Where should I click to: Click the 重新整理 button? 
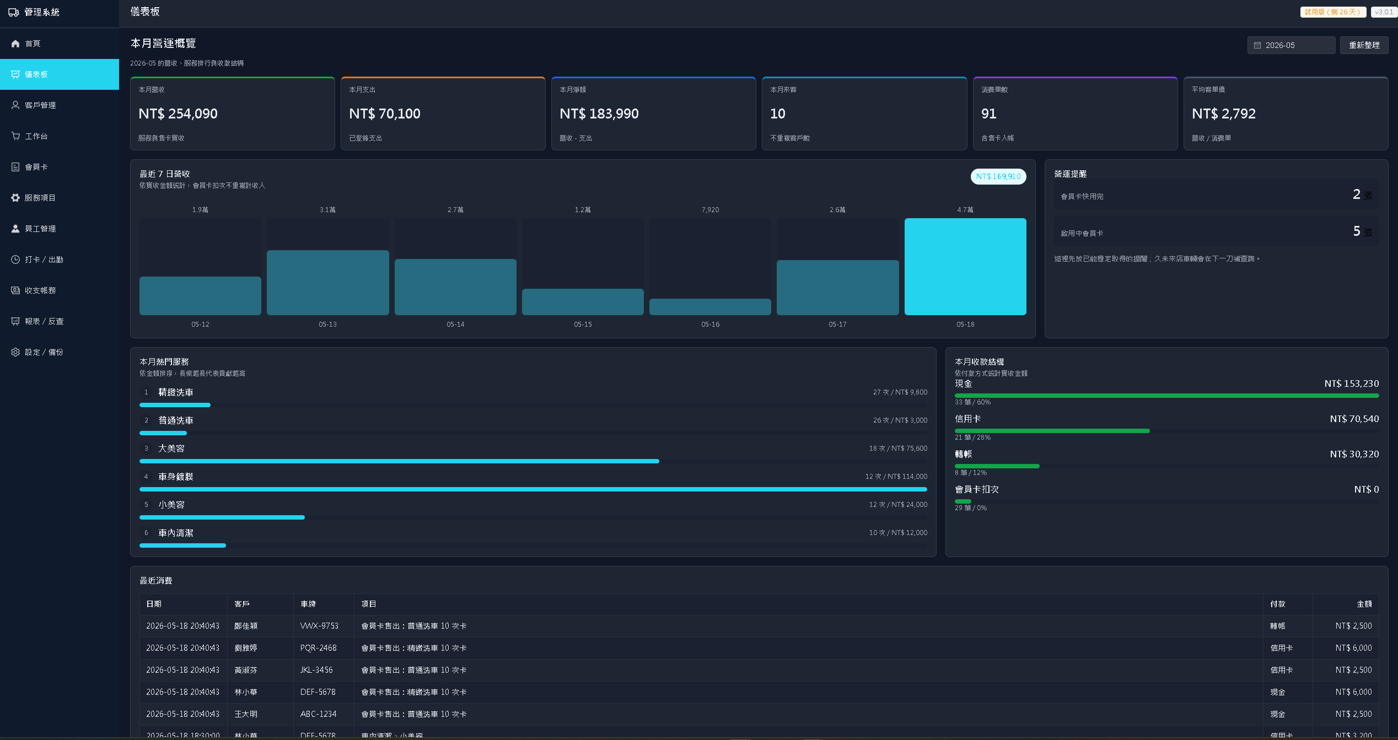1364,45
